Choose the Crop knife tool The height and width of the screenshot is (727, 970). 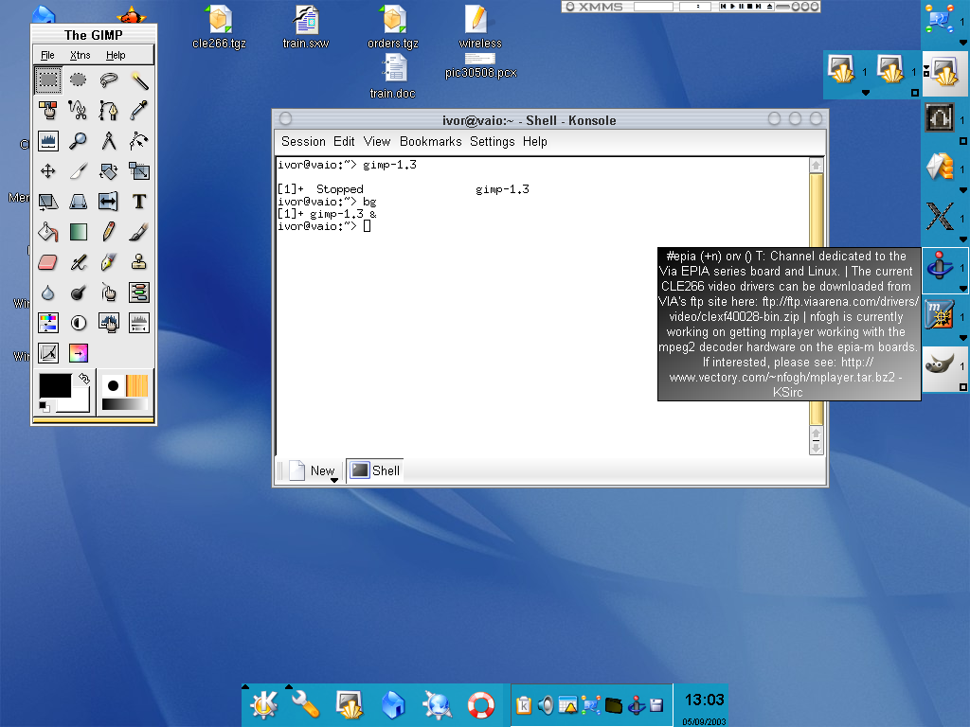coord(78,170)
